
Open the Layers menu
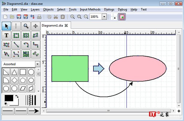(x=35, y=9)
